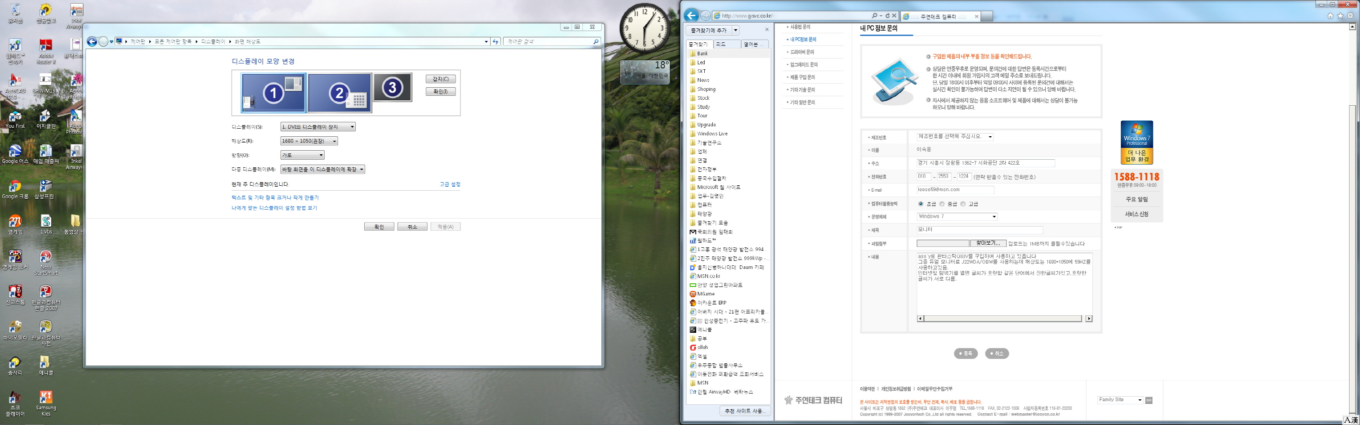This screenshot has width=1360, height=425.
Task: Open the 드라이버 문의 side menu item
Action: click(x=802, y=52)
